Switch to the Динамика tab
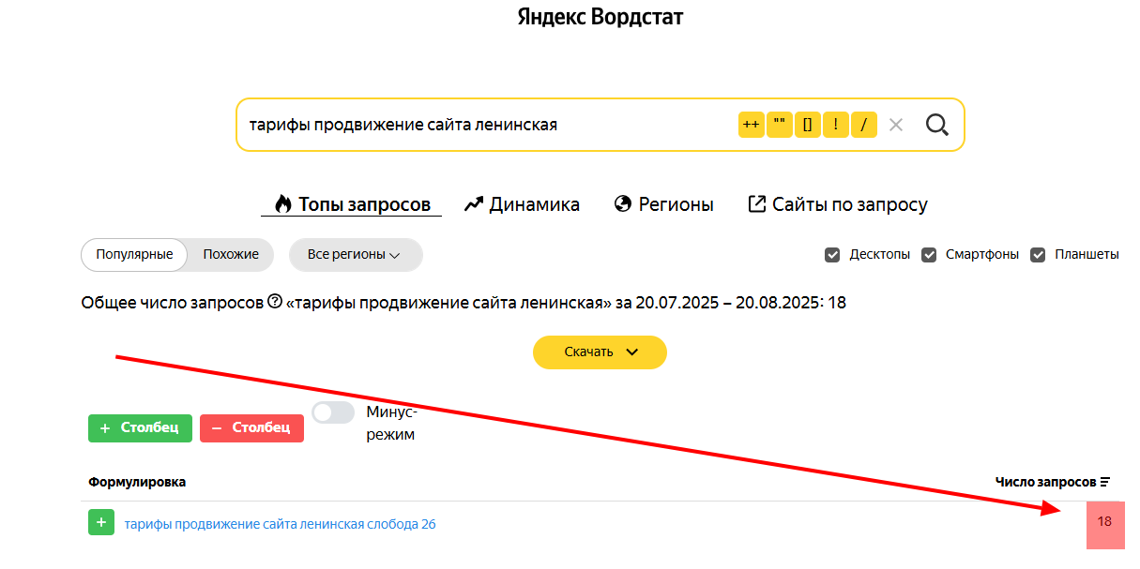This screenshot has width=1140, height=569. [x=522, y=204]
